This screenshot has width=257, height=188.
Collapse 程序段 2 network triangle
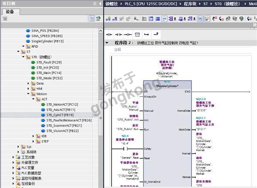click(x=107, y=43)
